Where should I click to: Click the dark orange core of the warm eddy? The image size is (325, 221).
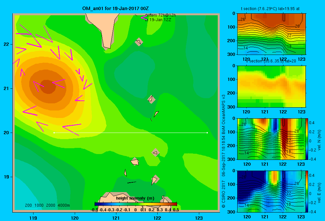tap(48, 87)
